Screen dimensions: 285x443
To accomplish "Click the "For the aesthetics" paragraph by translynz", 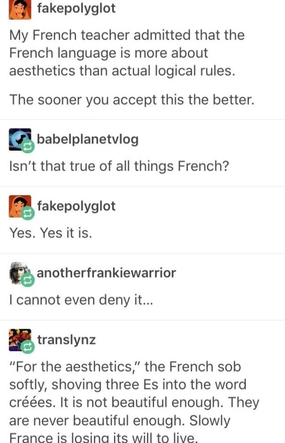I will pyautogui.click(x=134, y=401).
